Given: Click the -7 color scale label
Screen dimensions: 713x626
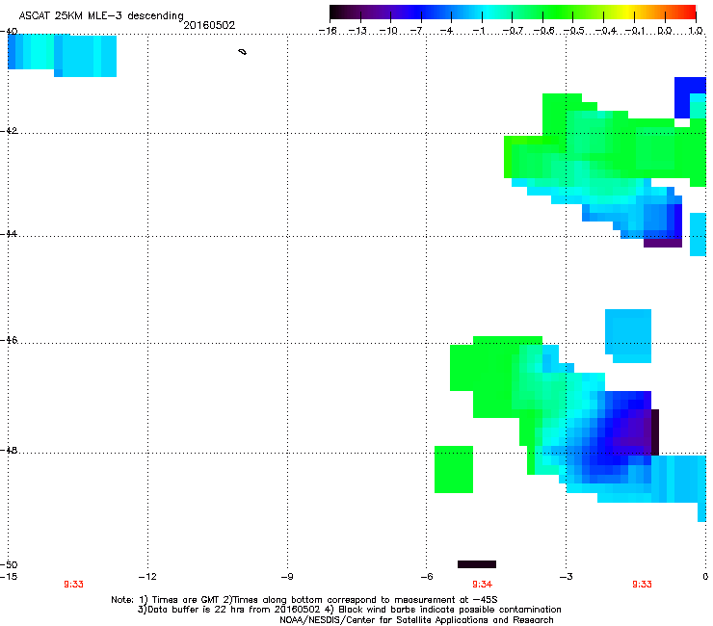Looking at the screenshot, I should coord(417,31).
